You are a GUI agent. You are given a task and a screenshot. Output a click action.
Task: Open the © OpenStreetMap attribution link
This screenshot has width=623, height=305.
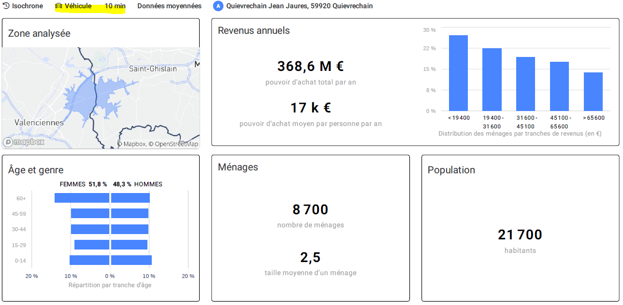point(173,144)
